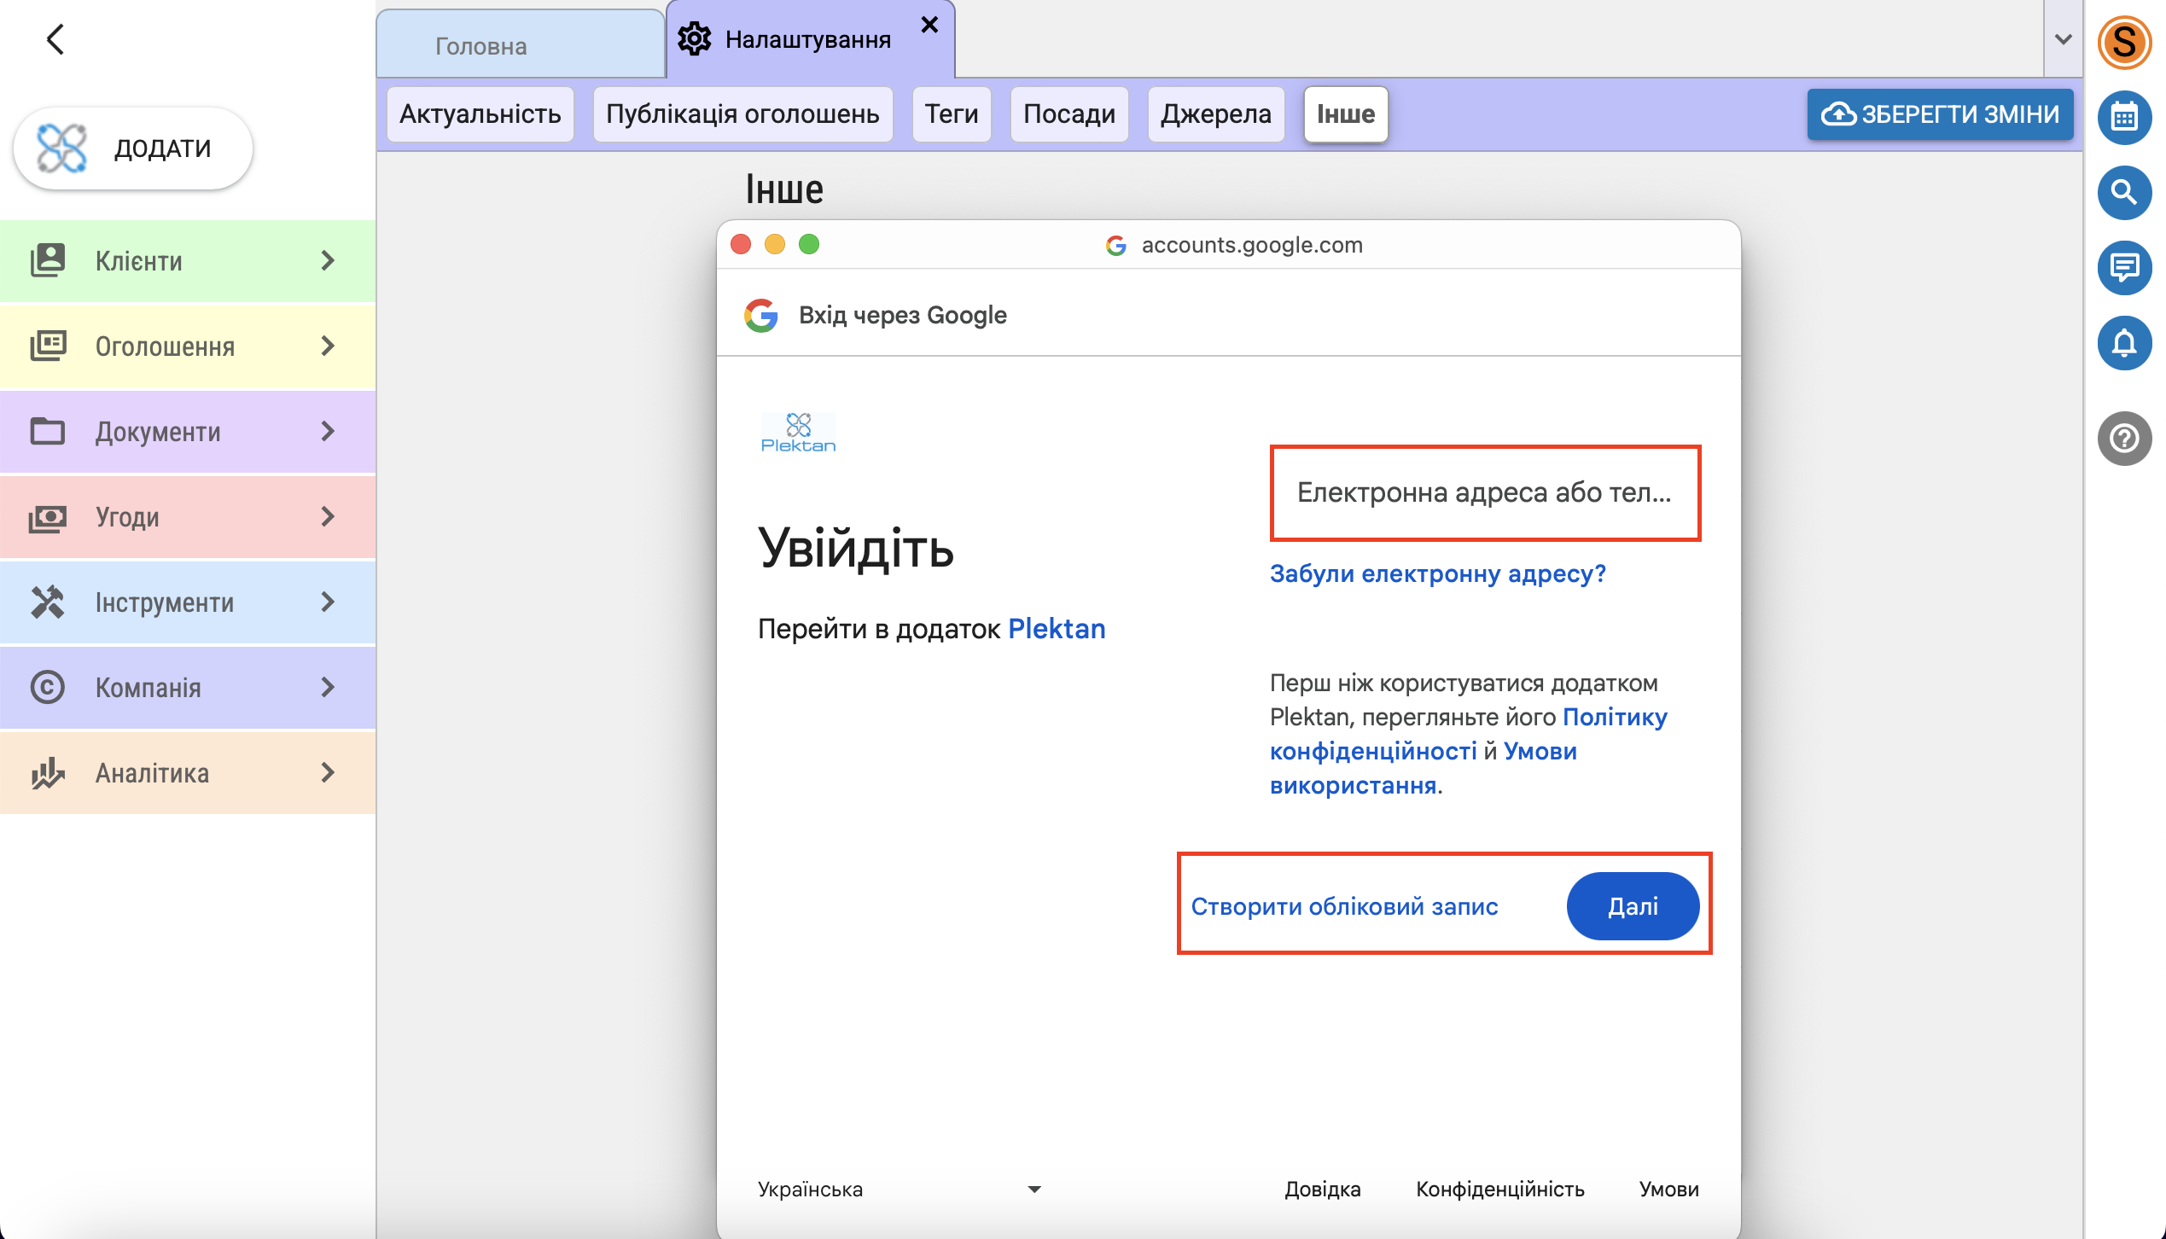Expand the Клієнти menu section
The width and height of the screenshot is (2166, 1239).
pos(188,261)
